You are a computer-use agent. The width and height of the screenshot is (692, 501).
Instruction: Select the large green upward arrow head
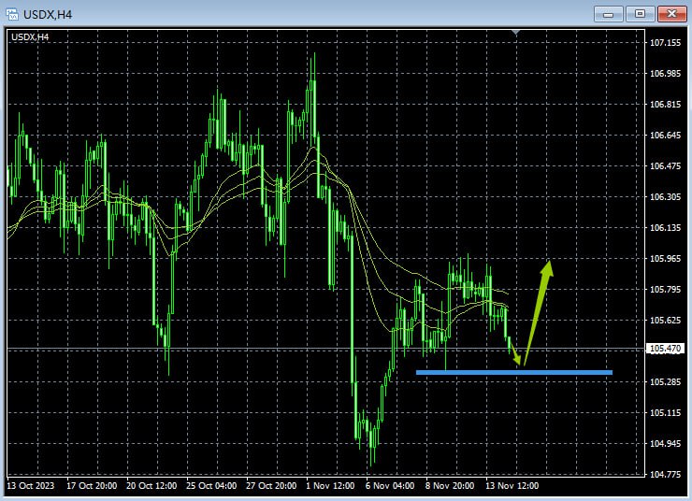click(548, 268)
